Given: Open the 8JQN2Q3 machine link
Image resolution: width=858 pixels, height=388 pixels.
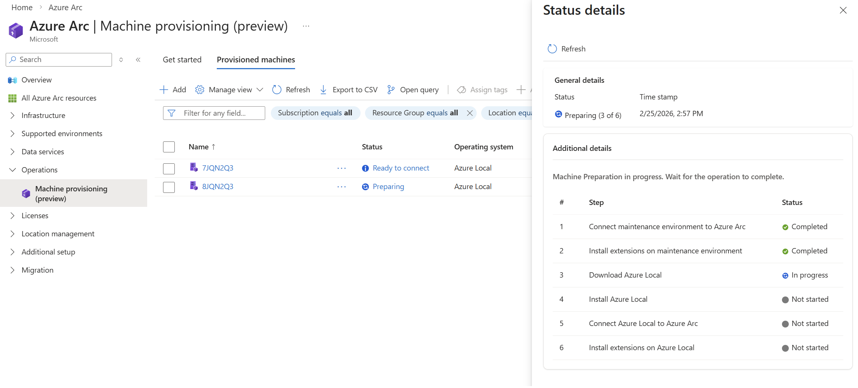Looking at the screenshot, I should click(x=218, y=186).
